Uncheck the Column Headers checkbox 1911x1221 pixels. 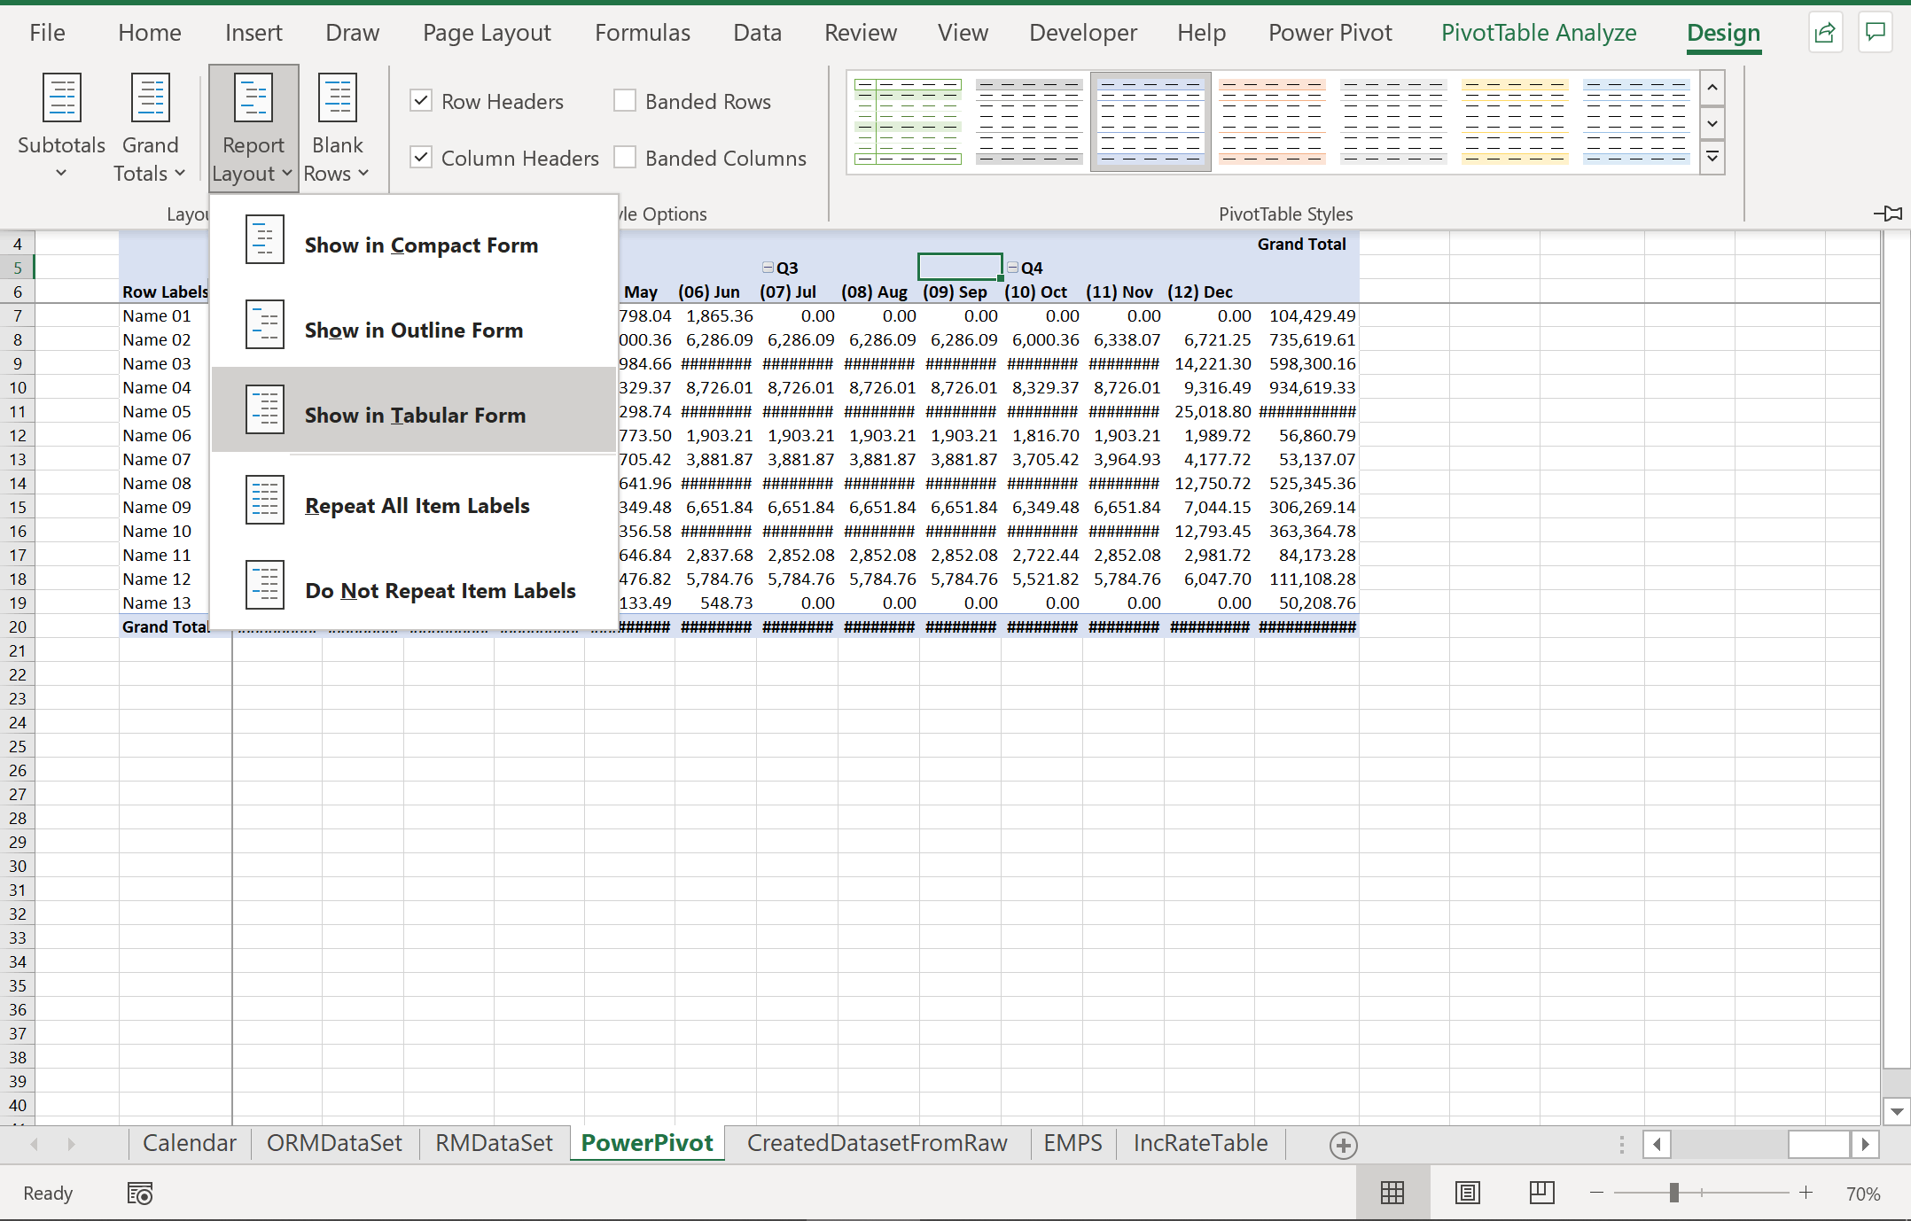coord(421,158)
